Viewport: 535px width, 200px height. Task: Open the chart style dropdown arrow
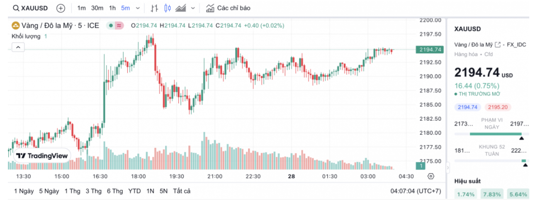pyautogui.click(x=193, y=8)
